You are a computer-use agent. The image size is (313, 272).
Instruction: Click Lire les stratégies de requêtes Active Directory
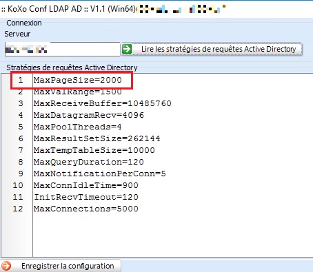click(x=212, y=49)
